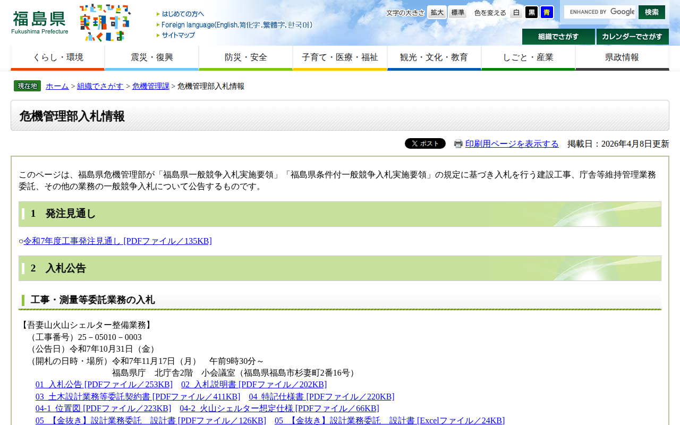This screenshot has width=680, height=425.
Task: Click the ひとつ、ひとつ、実現するふくしま slogan logo
Action: pos(105,22)
